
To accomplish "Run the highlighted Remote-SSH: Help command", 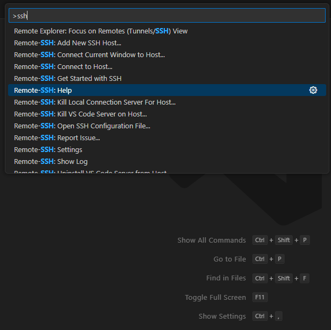I will [x=167, y=90].
